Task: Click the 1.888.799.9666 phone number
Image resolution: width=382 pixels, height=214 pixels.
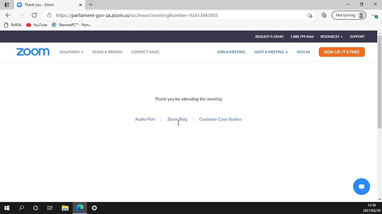Action: point(302,37)
